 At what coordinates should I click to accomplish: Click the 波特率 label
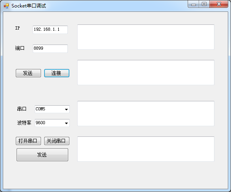pos(24,123)
